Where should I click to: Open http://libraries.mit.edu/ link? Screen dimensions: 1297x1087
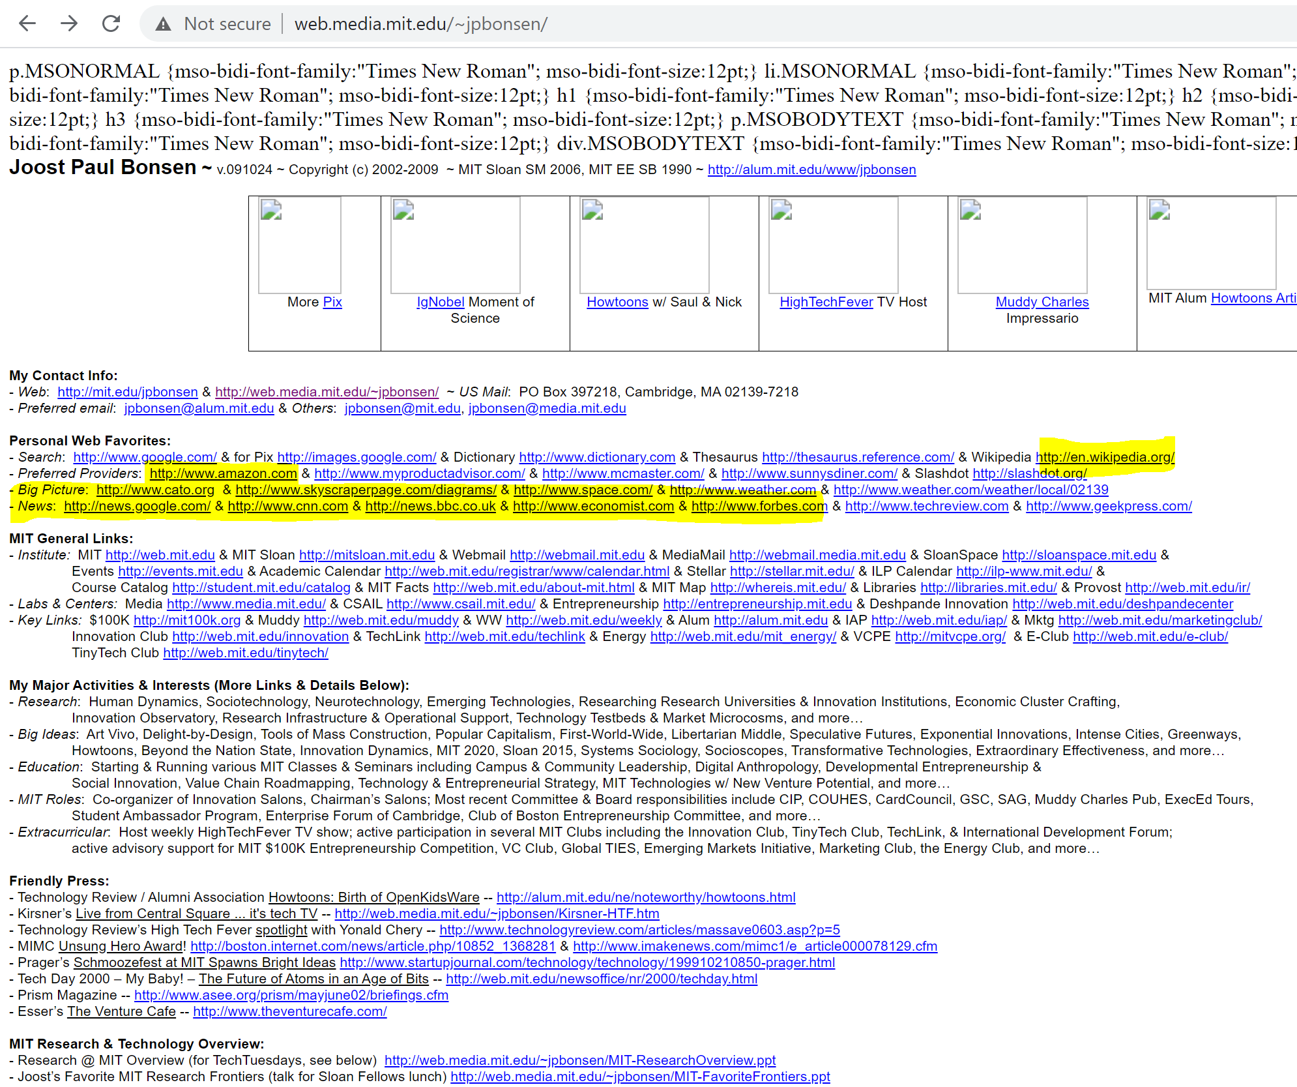click(988, 588)
